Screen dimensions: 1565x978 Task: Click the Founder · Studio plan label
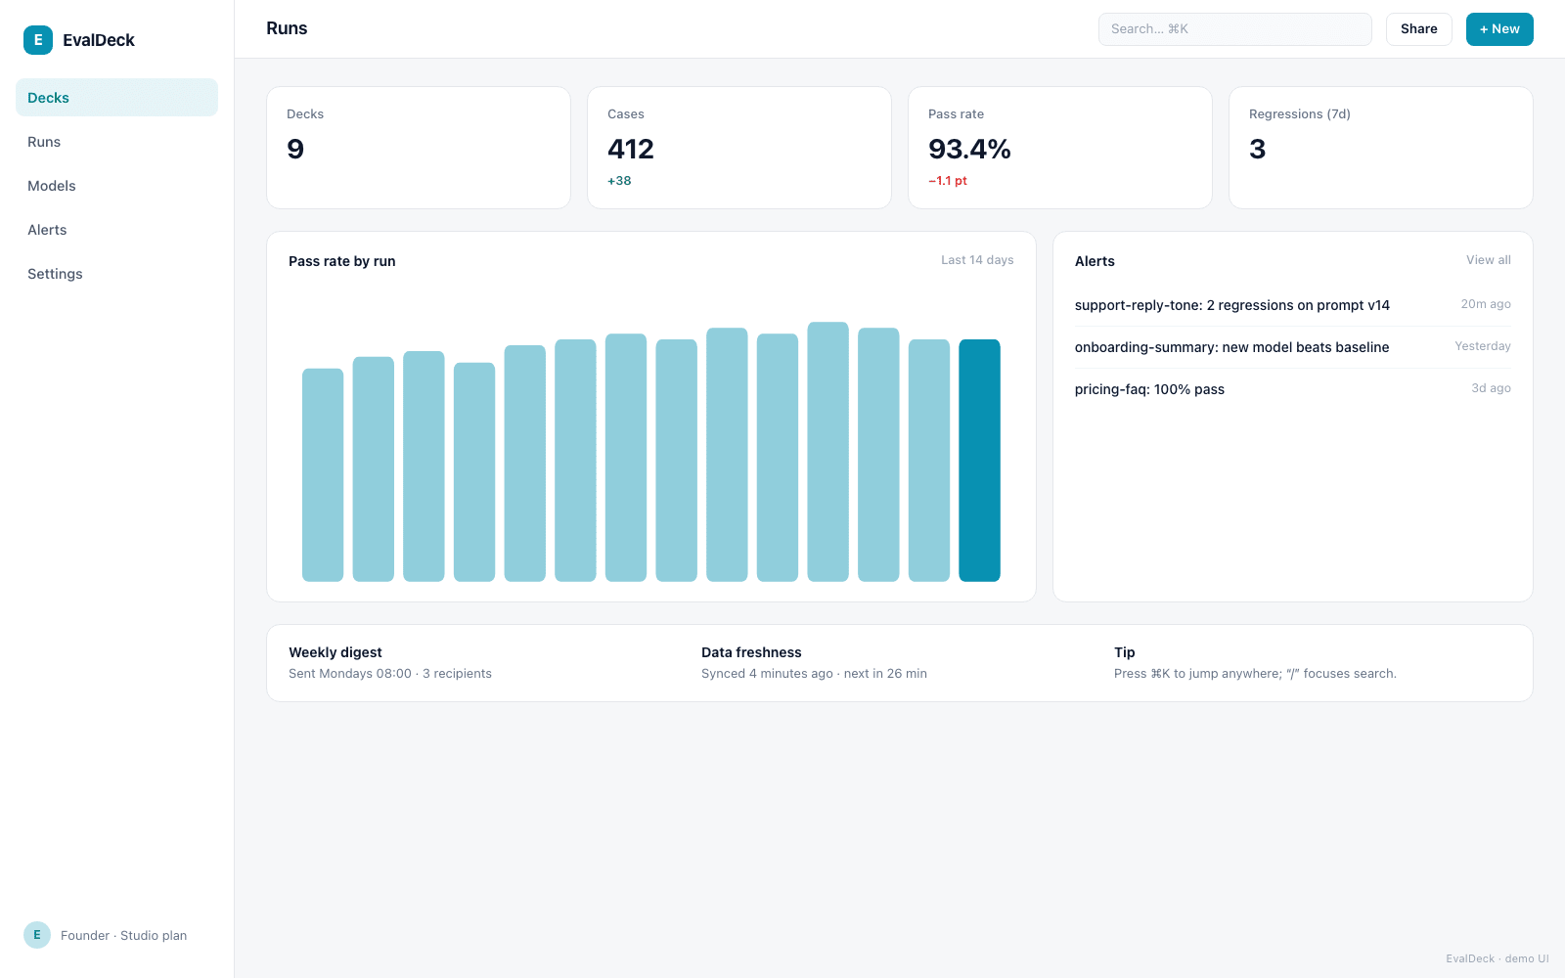[x=123, y=936]
